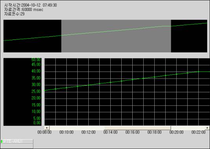The width and height of the screenshot is (210, 149).
Task: Click the data point at 00:10:00
Action: coord(67,88)
